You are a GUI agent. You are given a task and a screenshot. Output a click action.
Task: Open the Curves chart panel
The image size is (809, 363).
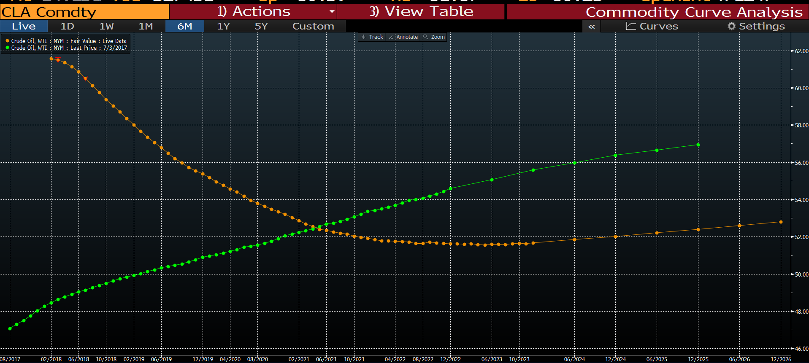(x=652, y=26)
